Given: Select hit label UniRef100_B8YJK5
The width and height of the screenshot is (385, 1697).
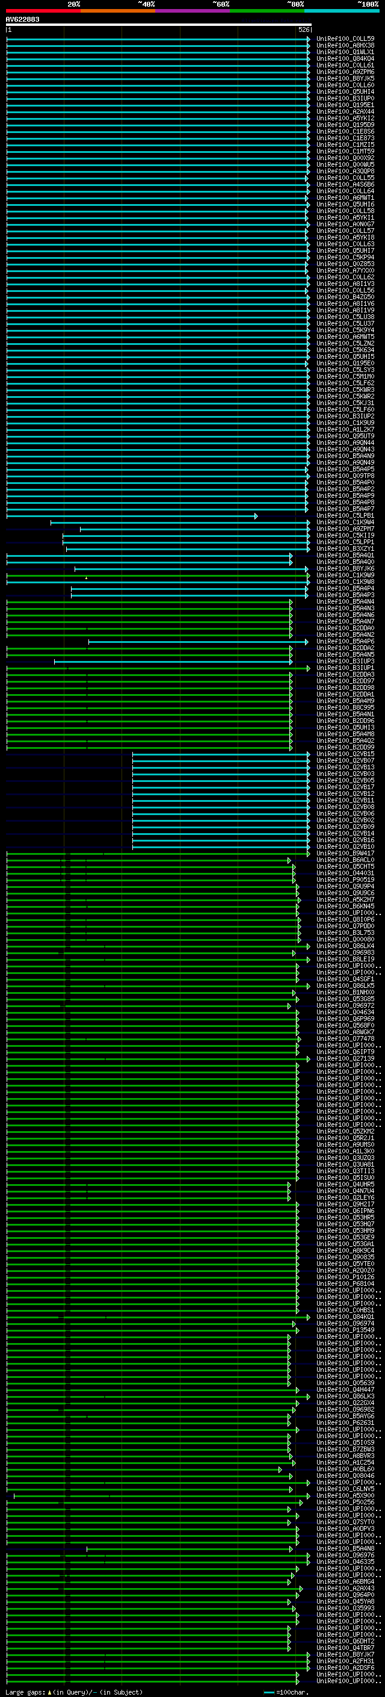Looking at the screenshot, I should (345, 78).
